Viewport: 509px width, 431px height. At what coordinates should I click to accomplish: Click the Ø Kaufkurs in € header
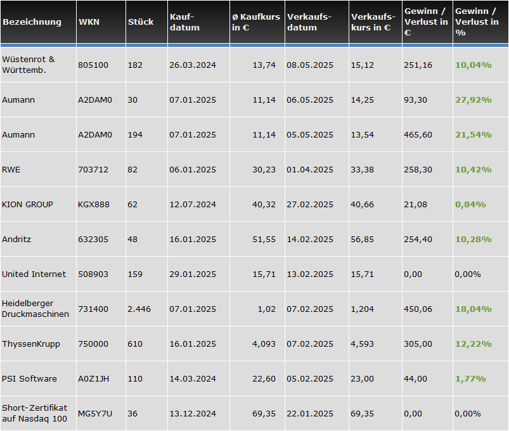(x=256, y=22)
